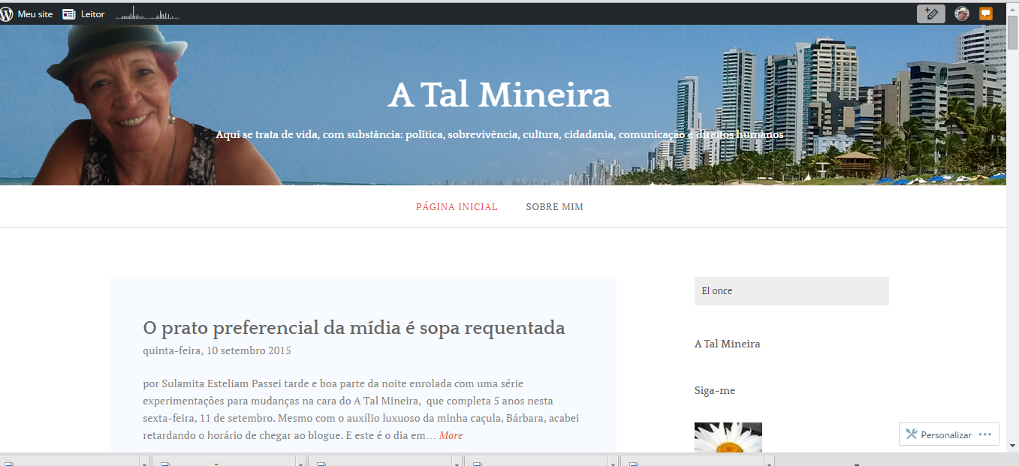Viewport: 1019px width, 466px height.
Task: Open the orange notifications bubble icon
Action: (986, 14)
